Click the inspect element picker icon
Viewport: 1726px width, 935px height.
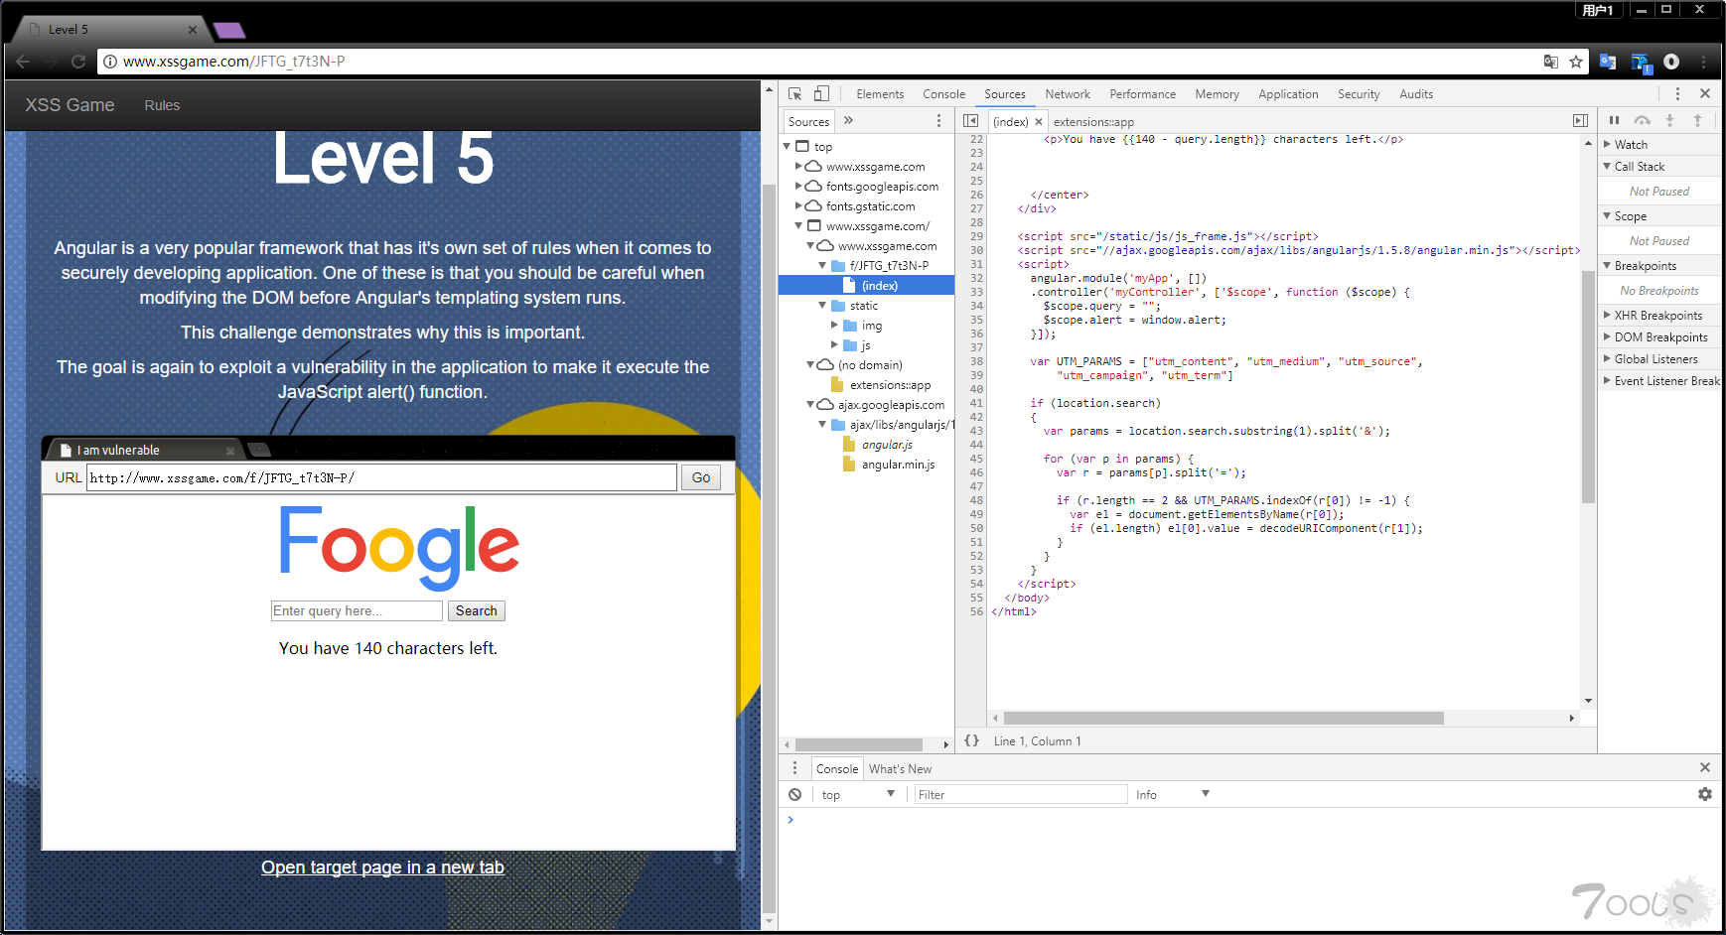click(x=795, y=93)
